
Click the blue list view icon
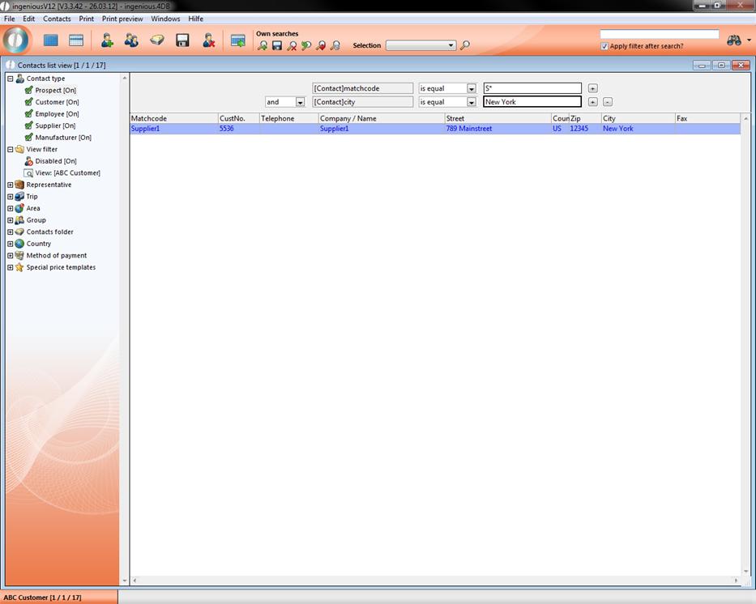(51, 40)
